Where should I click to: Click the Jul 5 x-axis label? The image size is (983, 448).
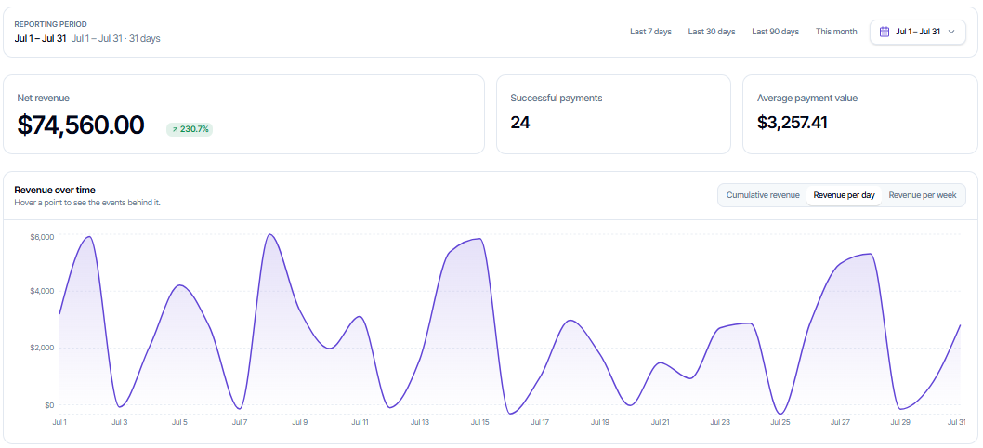(179, 422)
